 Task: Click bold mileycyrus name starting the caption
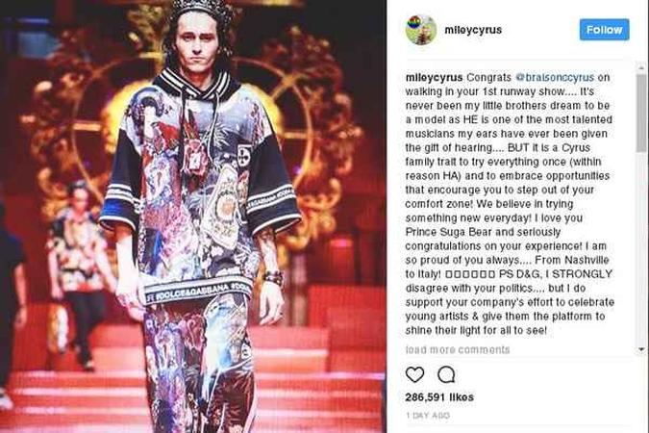[434, 78]
